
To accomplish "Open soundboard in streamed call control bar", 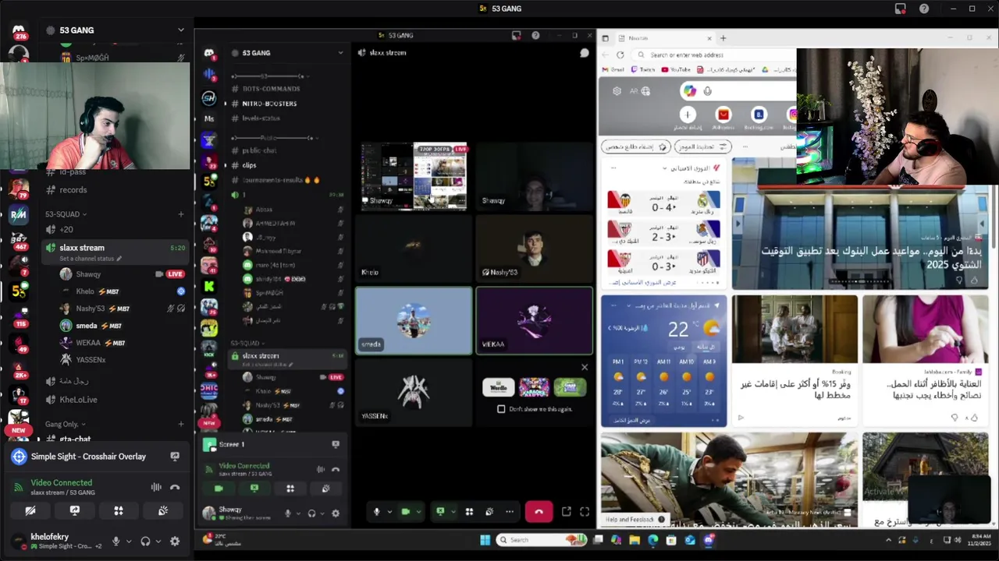I will click(x=489, y=512).
